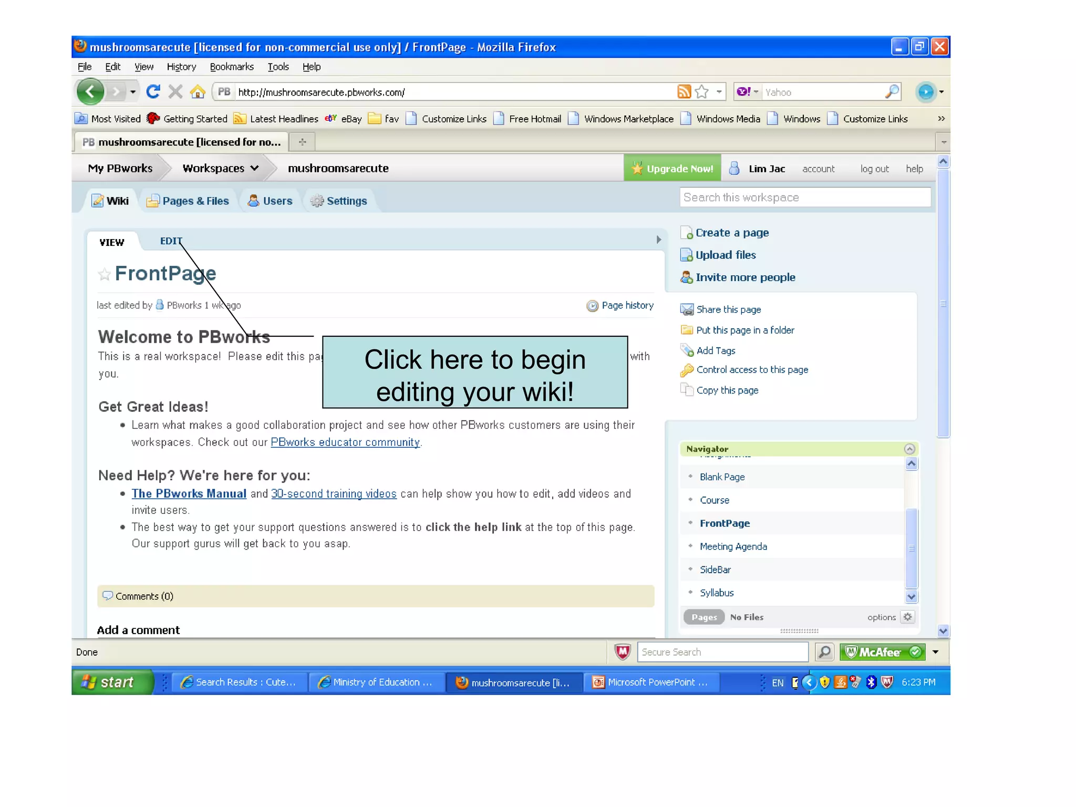
Task: Click the Back navigation arrow
Action: coord(90,92)
